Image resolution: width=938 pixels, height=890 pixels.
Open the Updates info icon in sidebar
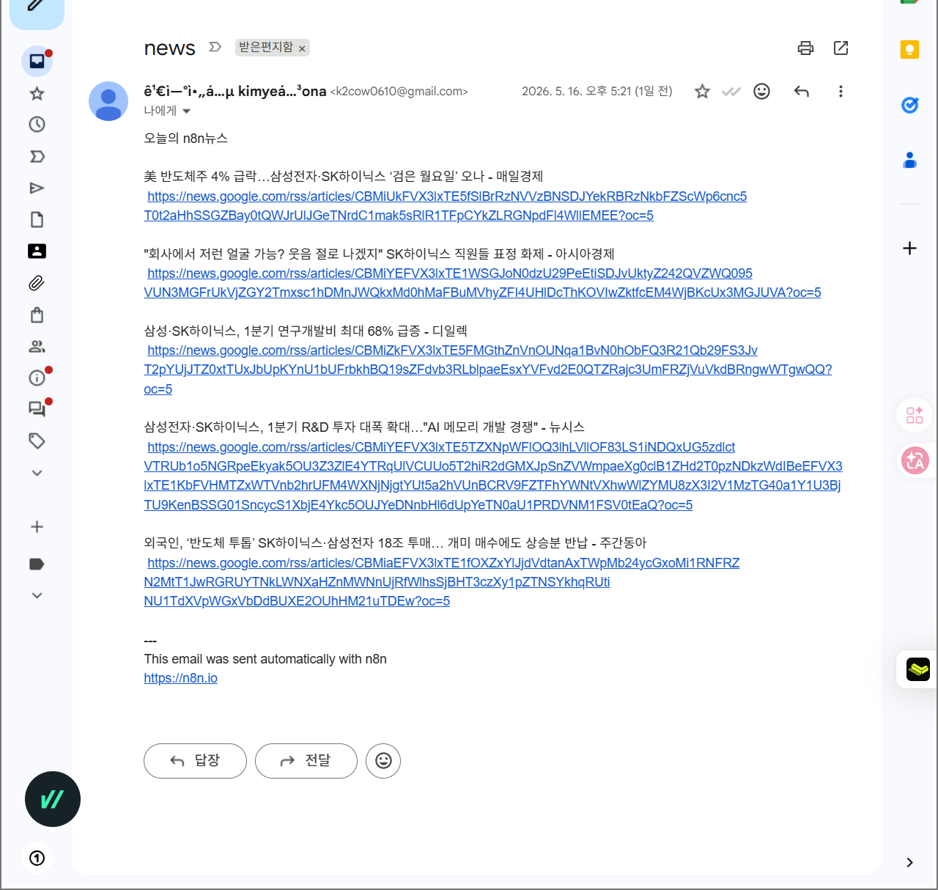(37, 378)
